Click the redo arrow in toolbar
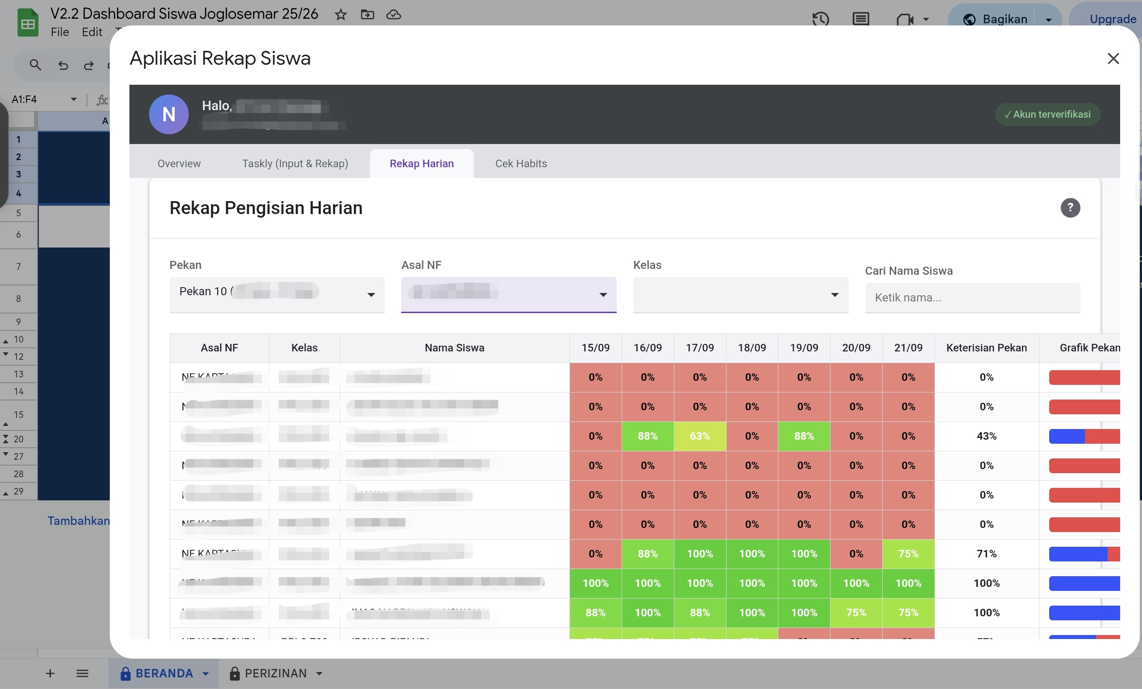This screenshot has width=1142, height=689. point(88,65)
